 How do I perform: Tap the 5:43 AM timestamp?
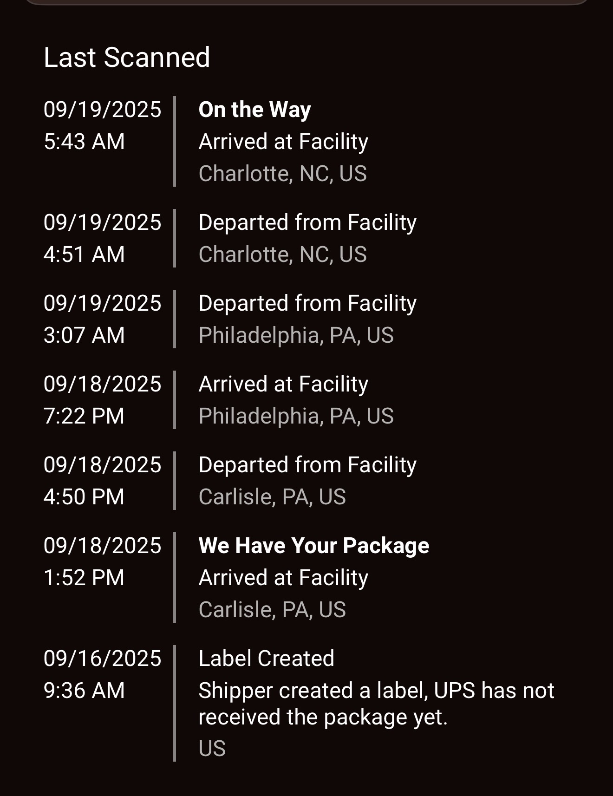point(84,142)
